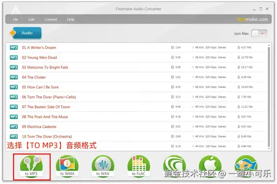Click MP3 badge of A Writer's Dream
The height and width of the screenshot is (184, 277).
coord(14,47)
